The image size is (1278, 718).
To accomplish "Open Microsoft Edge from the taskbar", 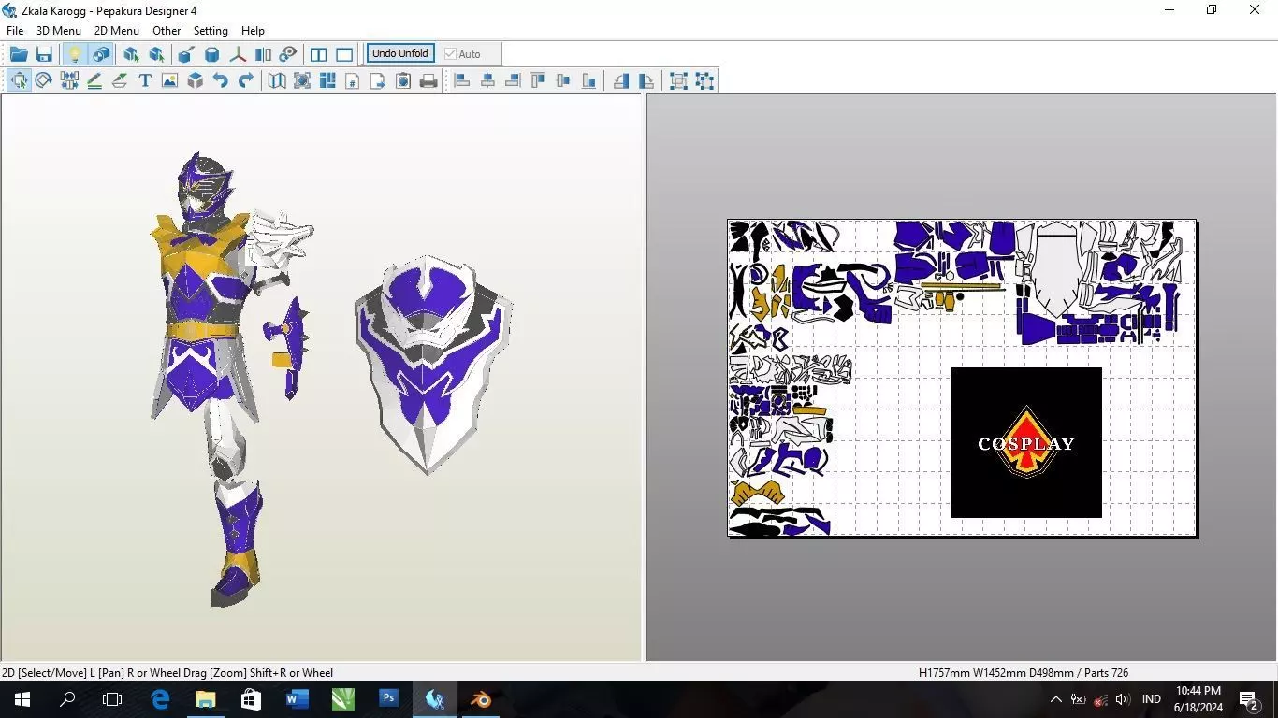I will tap(160, 699).
